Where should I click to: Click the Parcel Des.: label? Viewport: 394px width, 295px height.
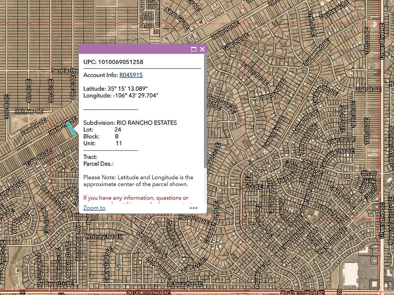(x=98, y=164)
